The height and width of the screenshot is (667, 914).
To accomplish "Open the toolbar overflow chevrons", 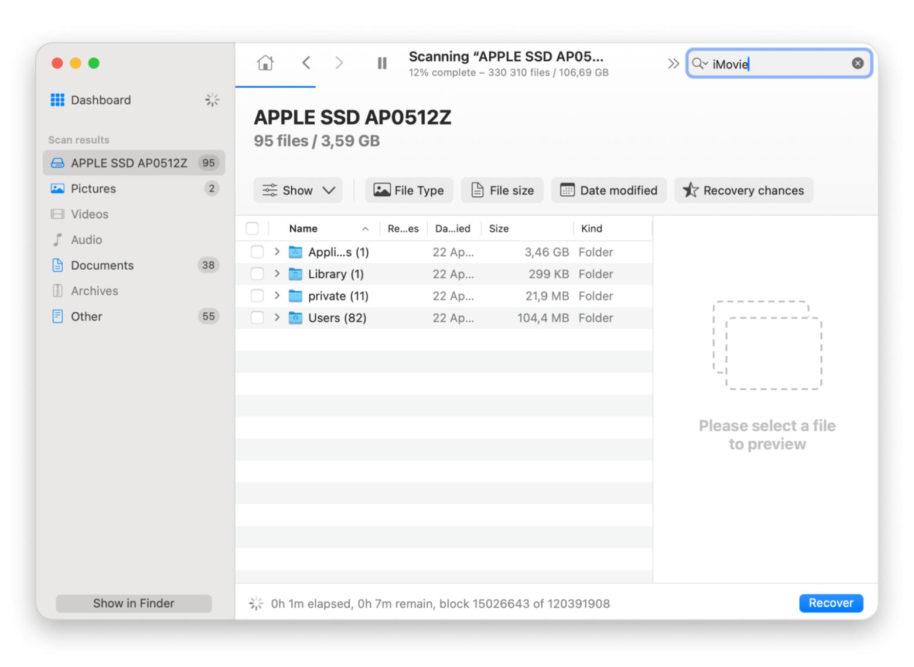I will point(673,63).
